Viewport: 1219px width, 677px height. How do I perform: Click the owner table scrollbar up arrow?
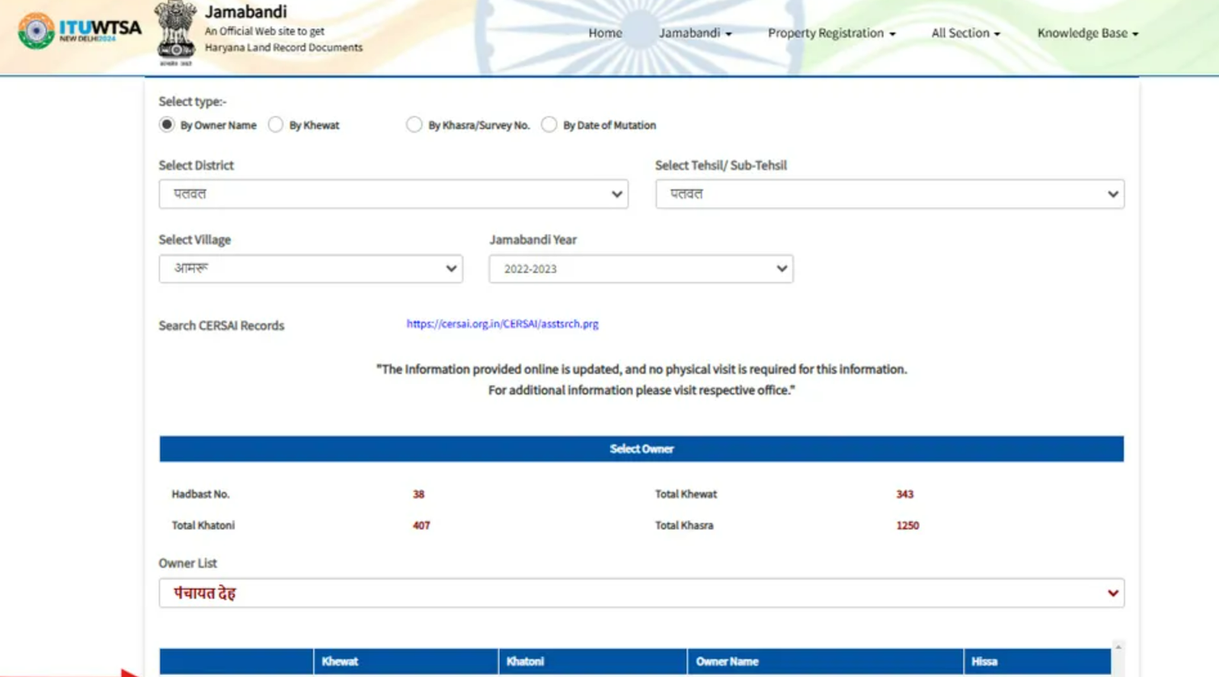[1118, 647]
